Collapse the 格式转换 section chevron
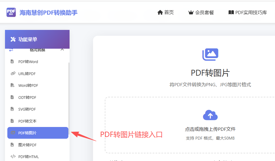 pyautogui.click(x=62, y=50)
